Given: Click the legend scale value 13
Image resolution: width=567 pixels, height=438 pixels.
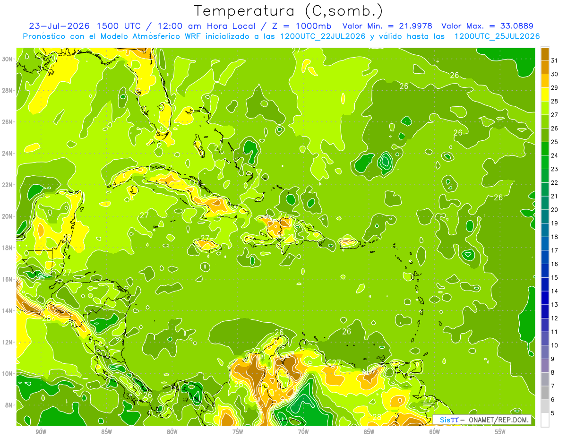Looking at the screenshot, I should (555, 305).
